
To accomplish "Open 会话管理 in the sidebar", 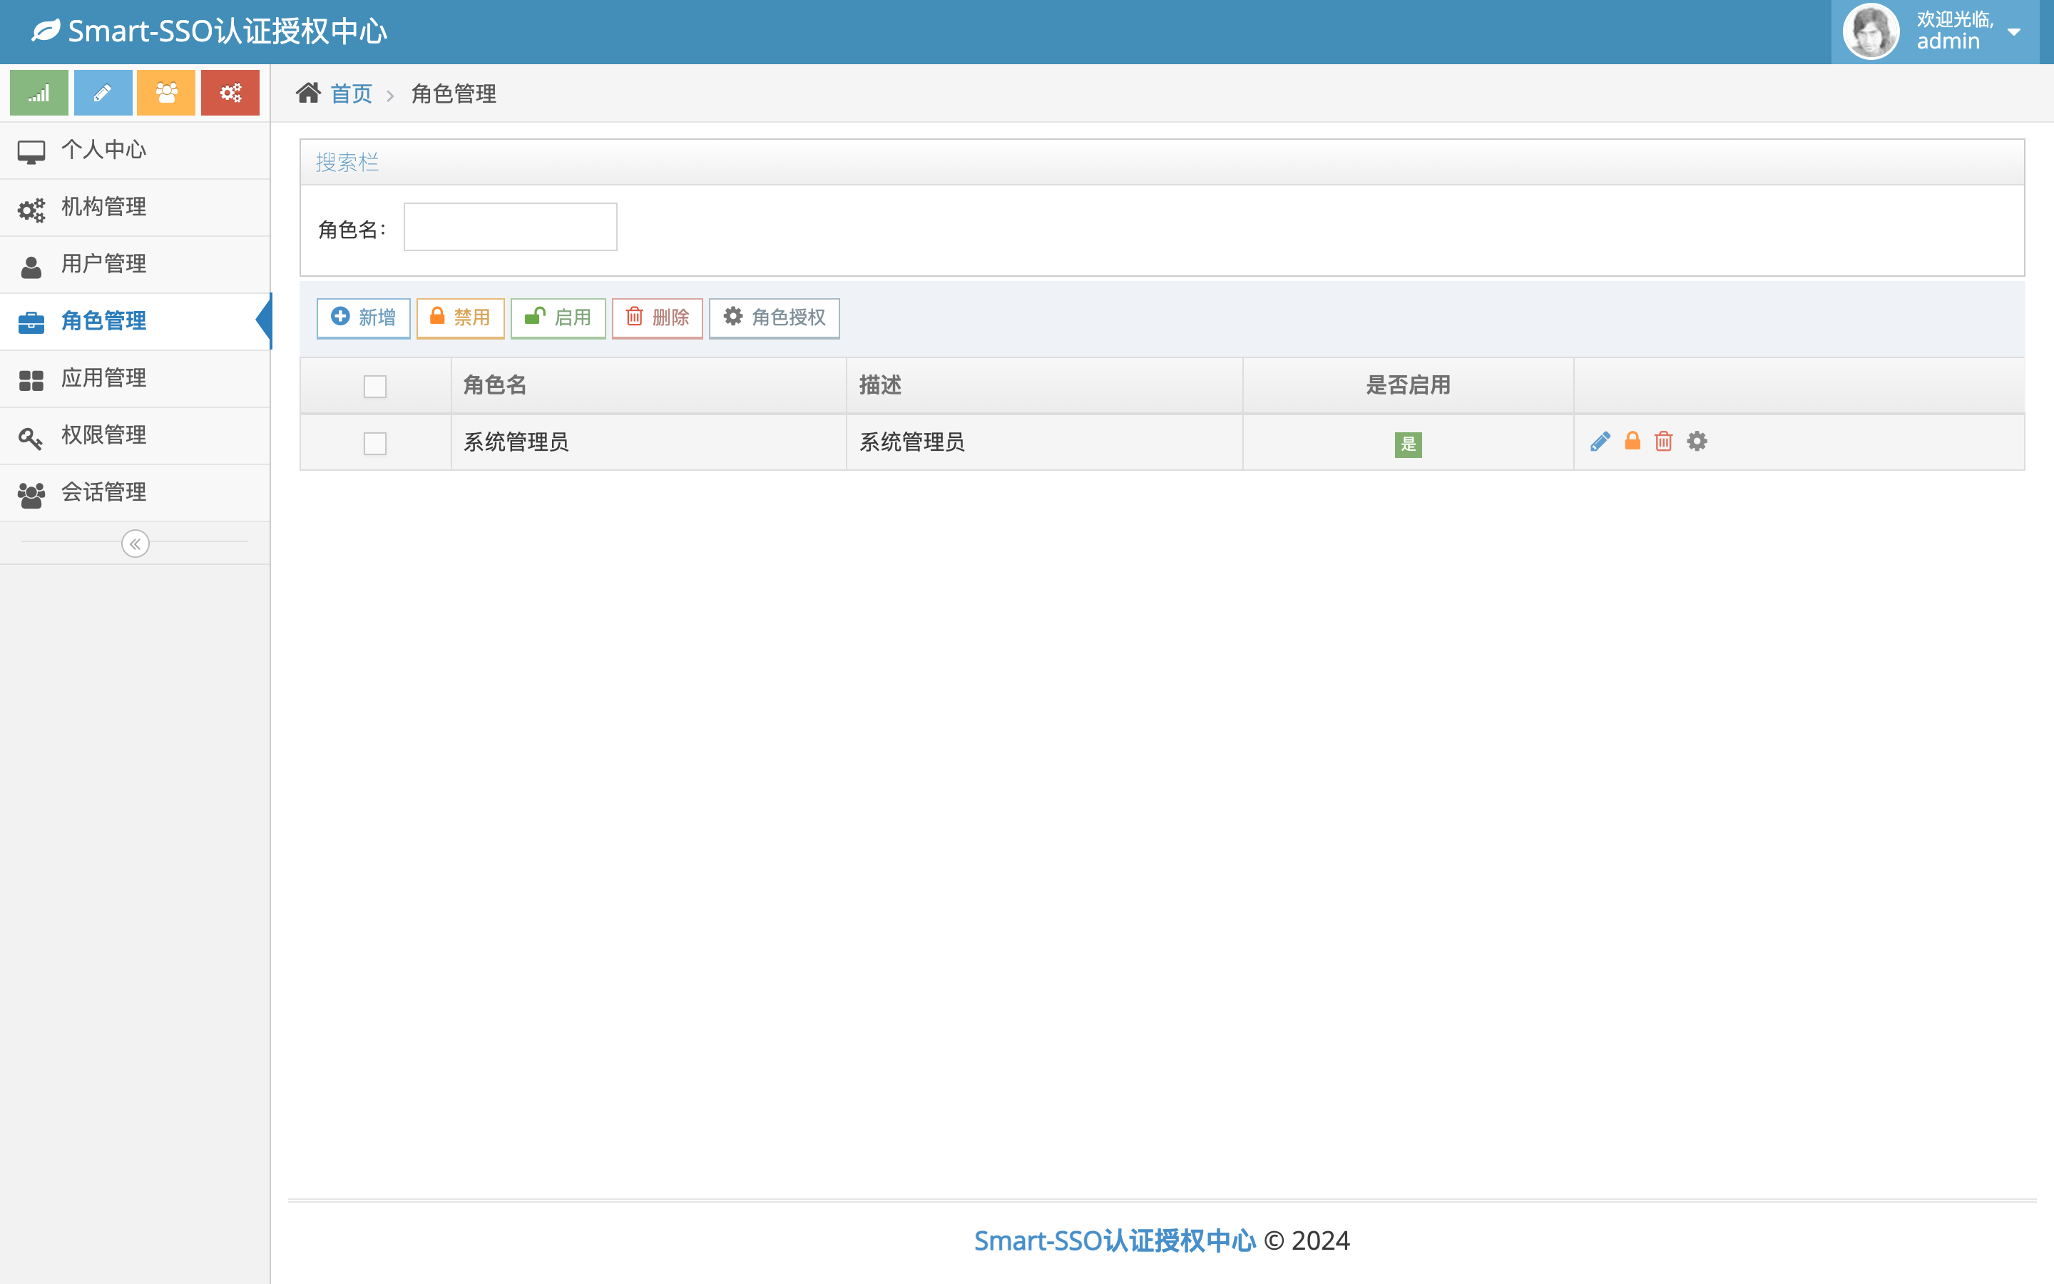I will click(135, 492).
